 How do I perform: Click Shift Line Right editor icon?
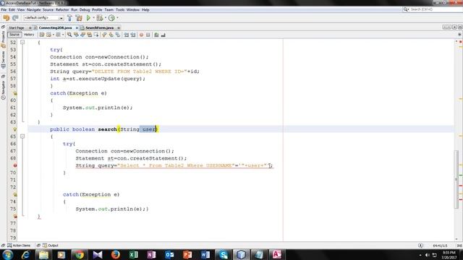[133, 35]
